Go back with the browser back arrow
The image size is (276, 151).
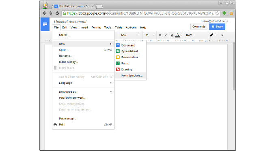pyautogui.click(x=44, y=13)
